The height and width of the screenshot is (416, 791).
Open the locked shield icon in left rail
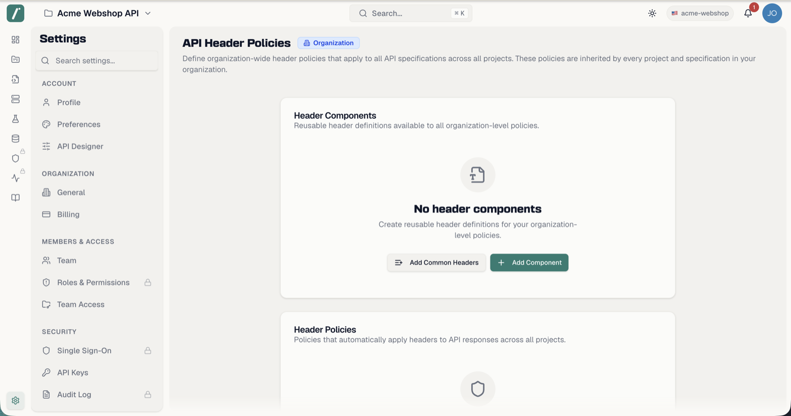[15, 158]
